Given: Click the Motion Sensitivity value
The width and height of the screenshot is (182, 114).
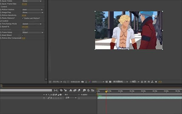Looking at the screenshot, I should coord(24,16).
